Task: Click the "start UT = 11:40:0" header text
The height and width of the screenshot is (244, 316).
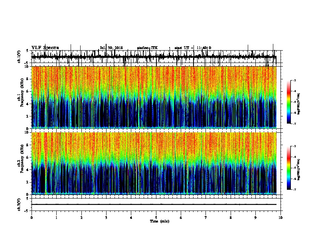Action: click(193, 48)
